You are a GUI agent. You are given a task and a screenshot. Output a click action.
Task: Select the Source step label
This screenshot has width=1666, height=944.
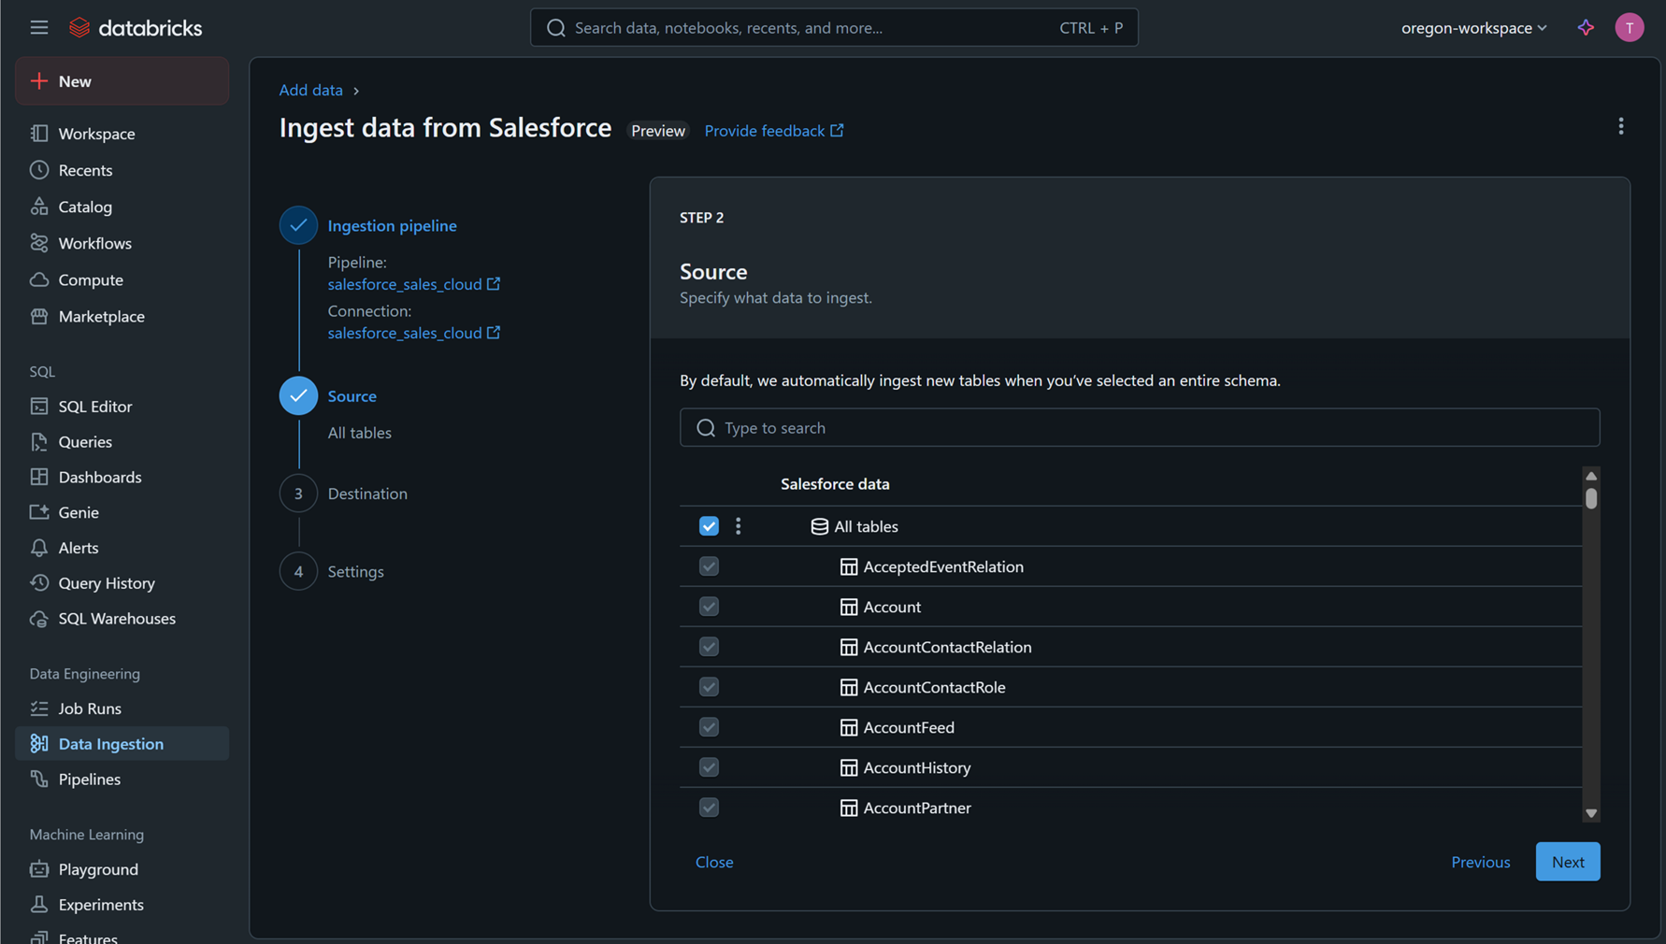[352, 395]
